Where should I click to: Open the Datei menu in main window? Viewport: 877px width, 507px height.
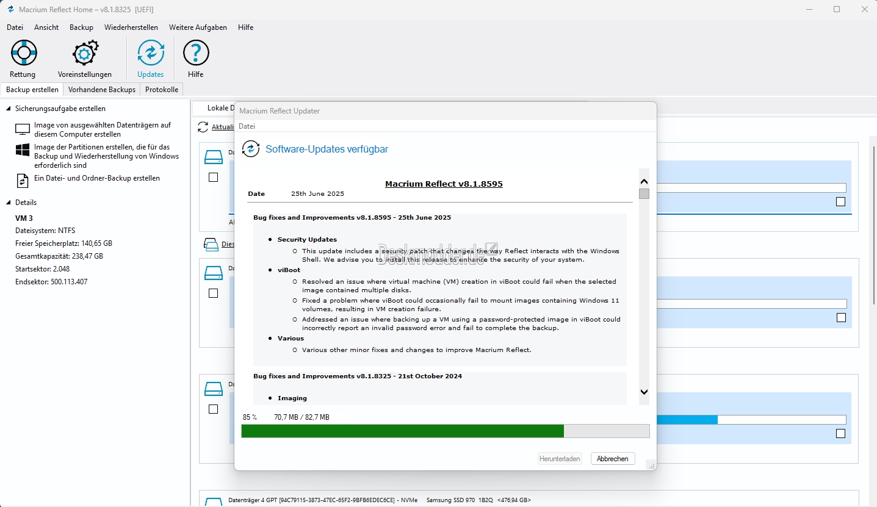15,27
